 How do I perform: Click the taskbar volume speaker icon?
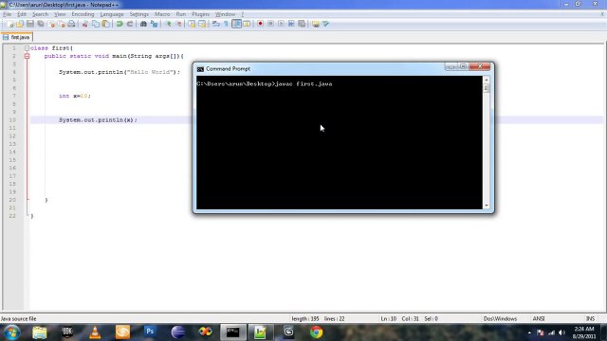point(561,332)
